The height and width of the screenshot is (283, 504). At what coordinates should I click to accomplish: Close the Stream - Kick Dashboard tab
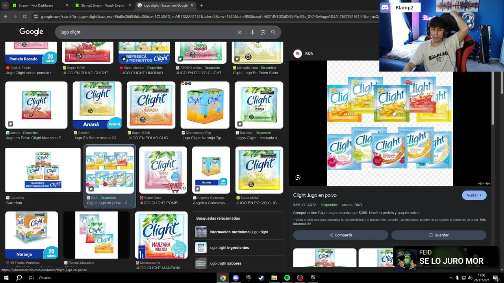pyautogui.click(x=67, y=6)
